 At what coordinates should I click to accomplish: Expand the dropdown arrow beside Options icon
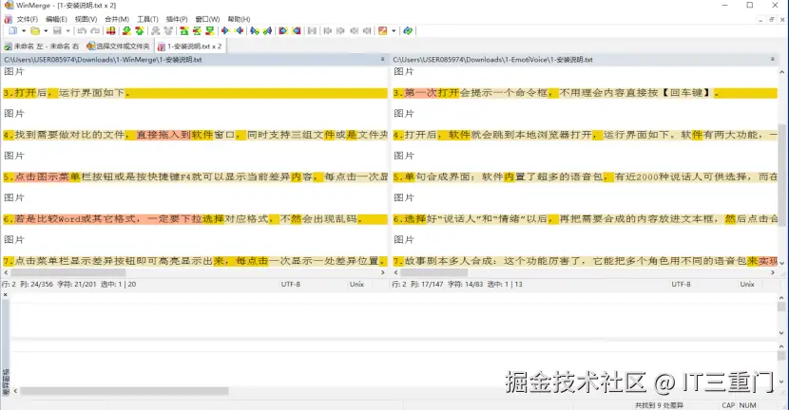pyautogui.click(x=394, y=30)
